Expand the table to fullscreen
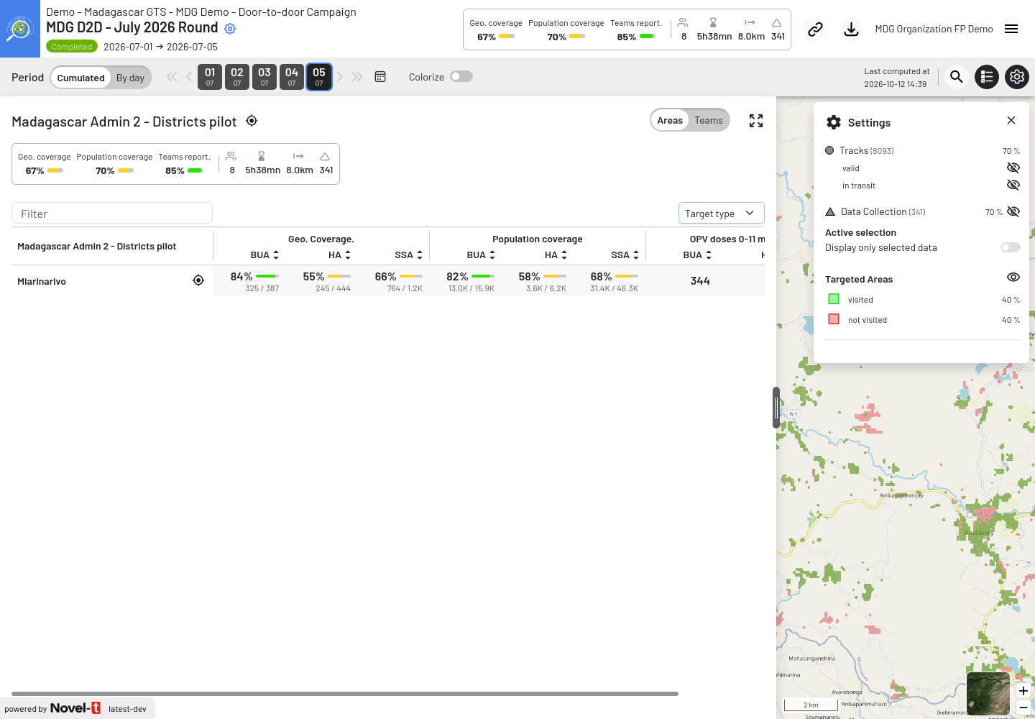The image size is (1035, 719). pos(756,121)
